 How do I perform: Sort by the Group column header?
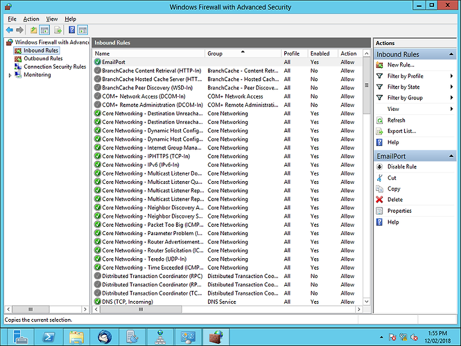tap(243, 54)
